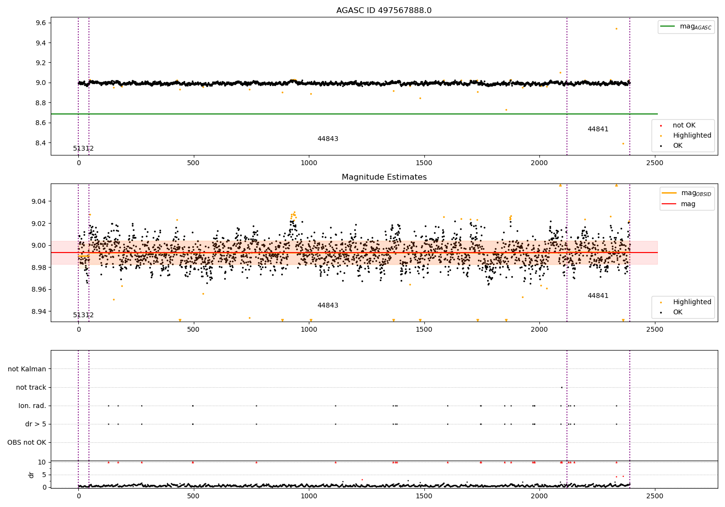Screen dimensions: 725x507
Task: Click the 8.98 y-axis tick of middle plot
Action: coord(39,268)
